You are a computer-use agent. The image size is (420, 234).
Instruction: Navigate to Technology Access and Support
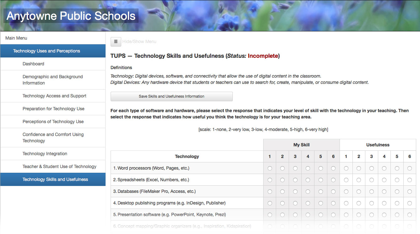(x=54, y=96)
